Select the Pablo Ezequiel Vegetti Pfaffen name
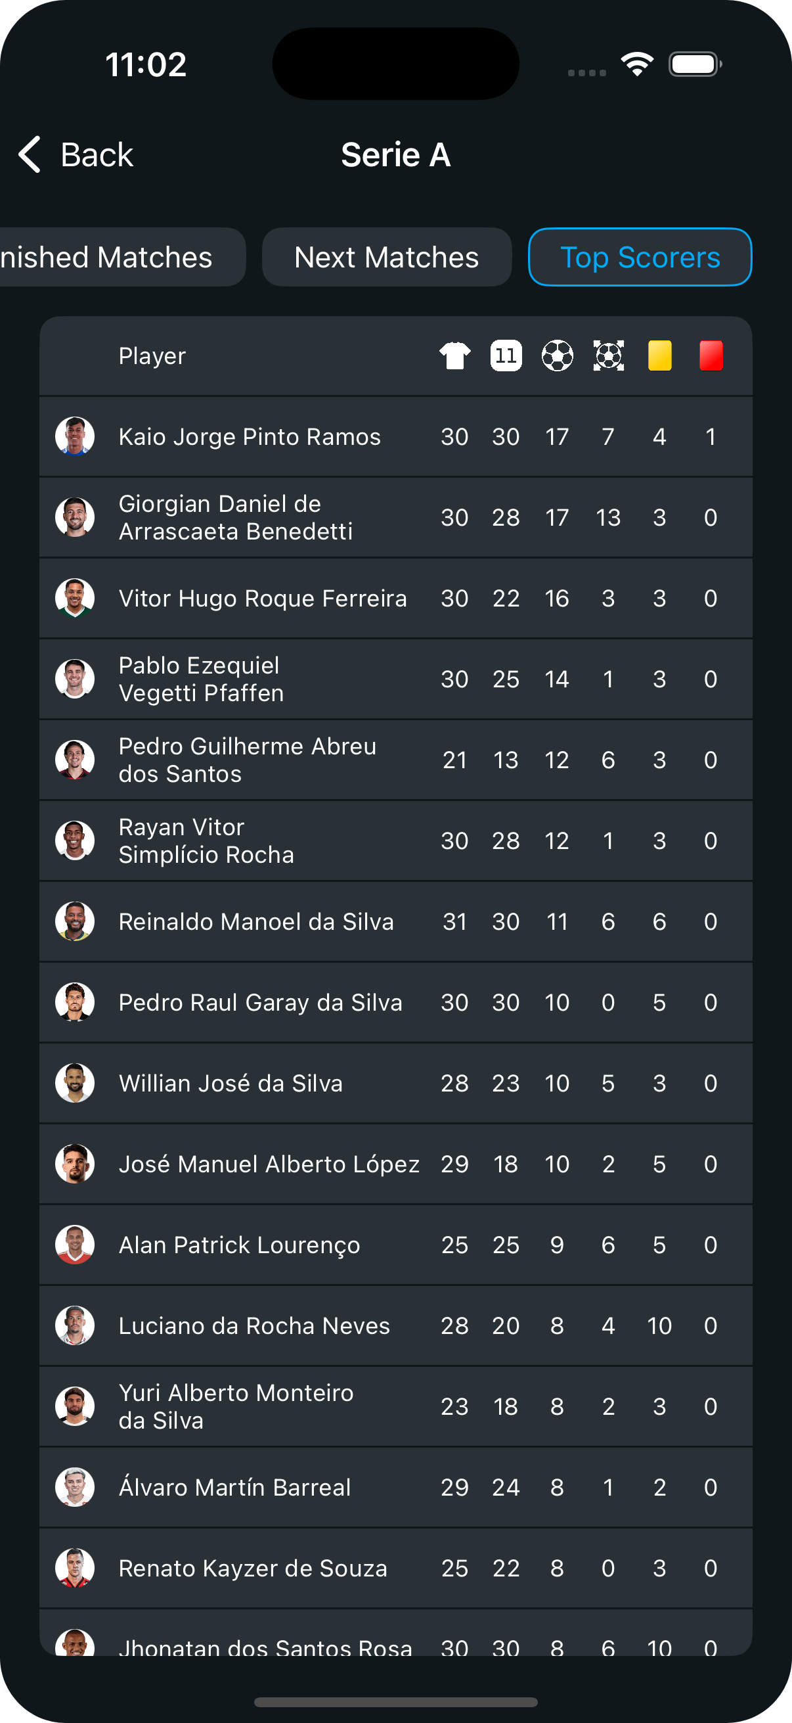This screenshot has width=792, height=1723. point(201,679)
